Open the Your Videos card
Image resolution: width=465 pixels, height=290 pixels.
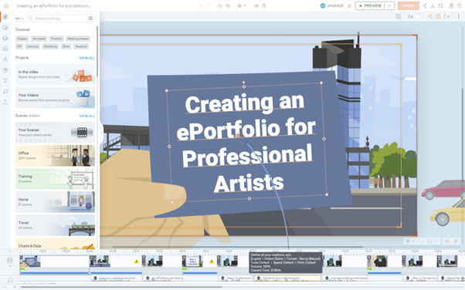click(55, 97)
